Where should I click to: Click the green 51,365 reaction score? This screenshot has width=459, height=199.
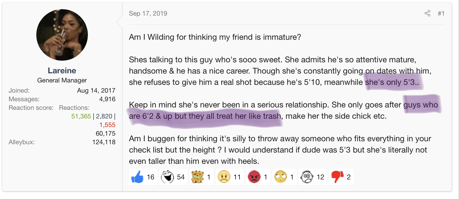click(x=81, y=116)
